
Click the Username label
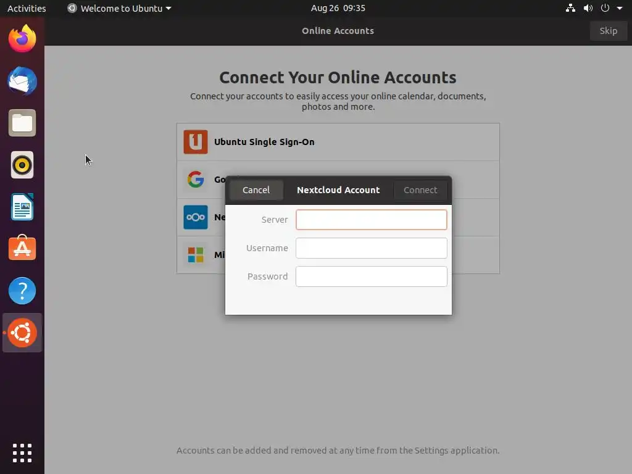267,248
